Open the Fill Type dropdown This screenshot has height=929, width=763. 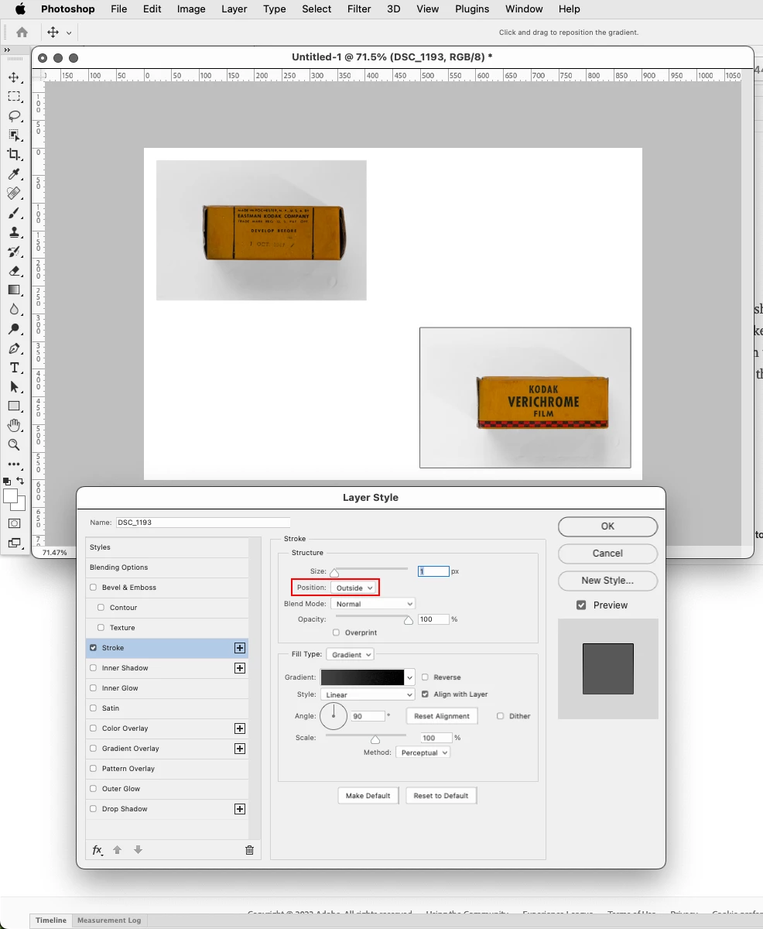(x=350, y=655)
